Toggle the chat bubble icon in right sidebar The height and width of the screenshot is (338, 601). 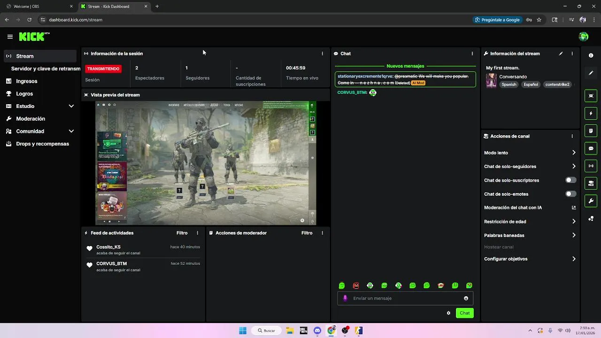(591, 148)
